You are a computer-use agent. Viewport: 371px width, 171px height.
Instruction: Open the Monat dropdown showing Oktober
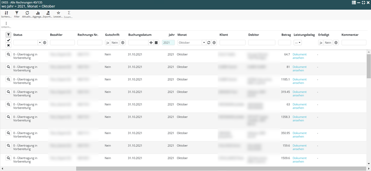pos(204,43)
